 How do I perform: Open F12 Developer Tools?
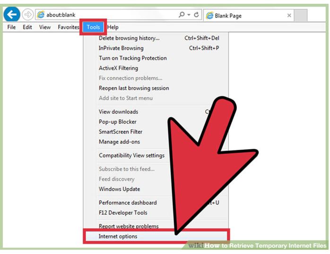coord(156,212)
